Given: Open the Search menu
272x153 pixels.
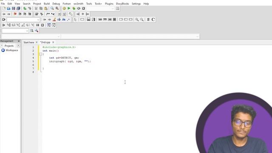Looking at the screenshot, I should [26, 4].
